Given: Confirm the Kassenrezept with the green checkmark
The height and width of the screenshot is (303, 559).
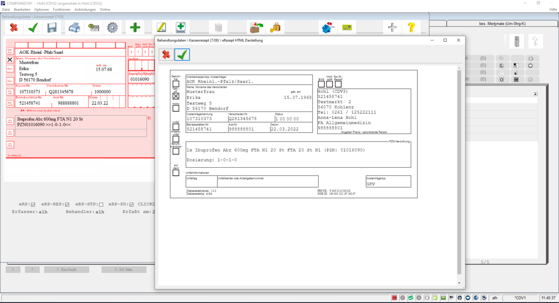Looking at the screenshot, I should [x=33, y=28].
